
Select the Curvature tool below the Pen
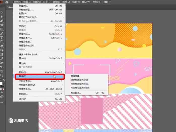[x=2, y=25]
